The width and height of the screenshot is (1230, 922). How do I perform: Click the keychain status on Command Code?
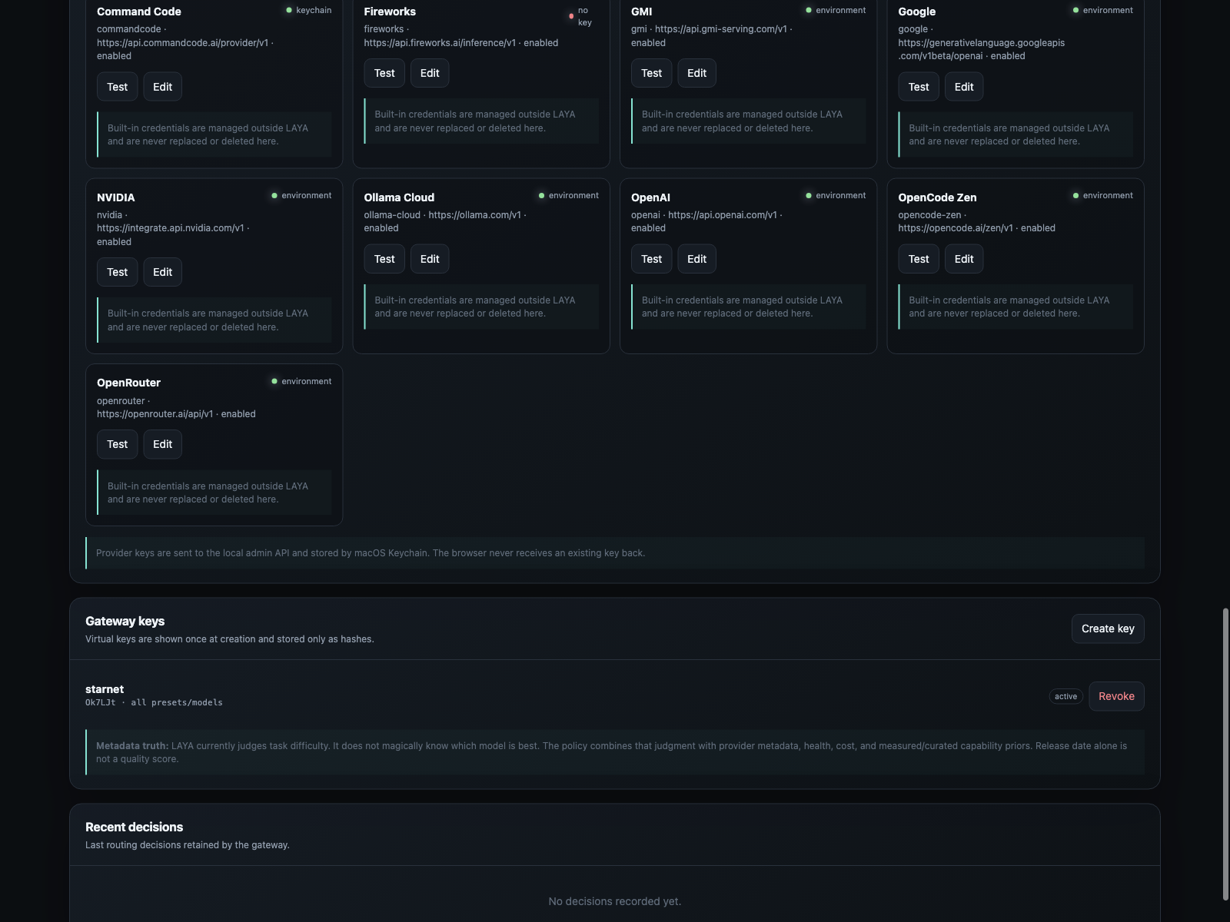point(309,10)
